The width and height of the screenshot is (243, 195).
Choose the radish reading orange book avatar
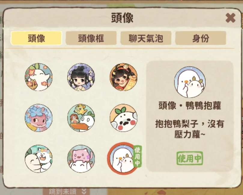point(81,118)
